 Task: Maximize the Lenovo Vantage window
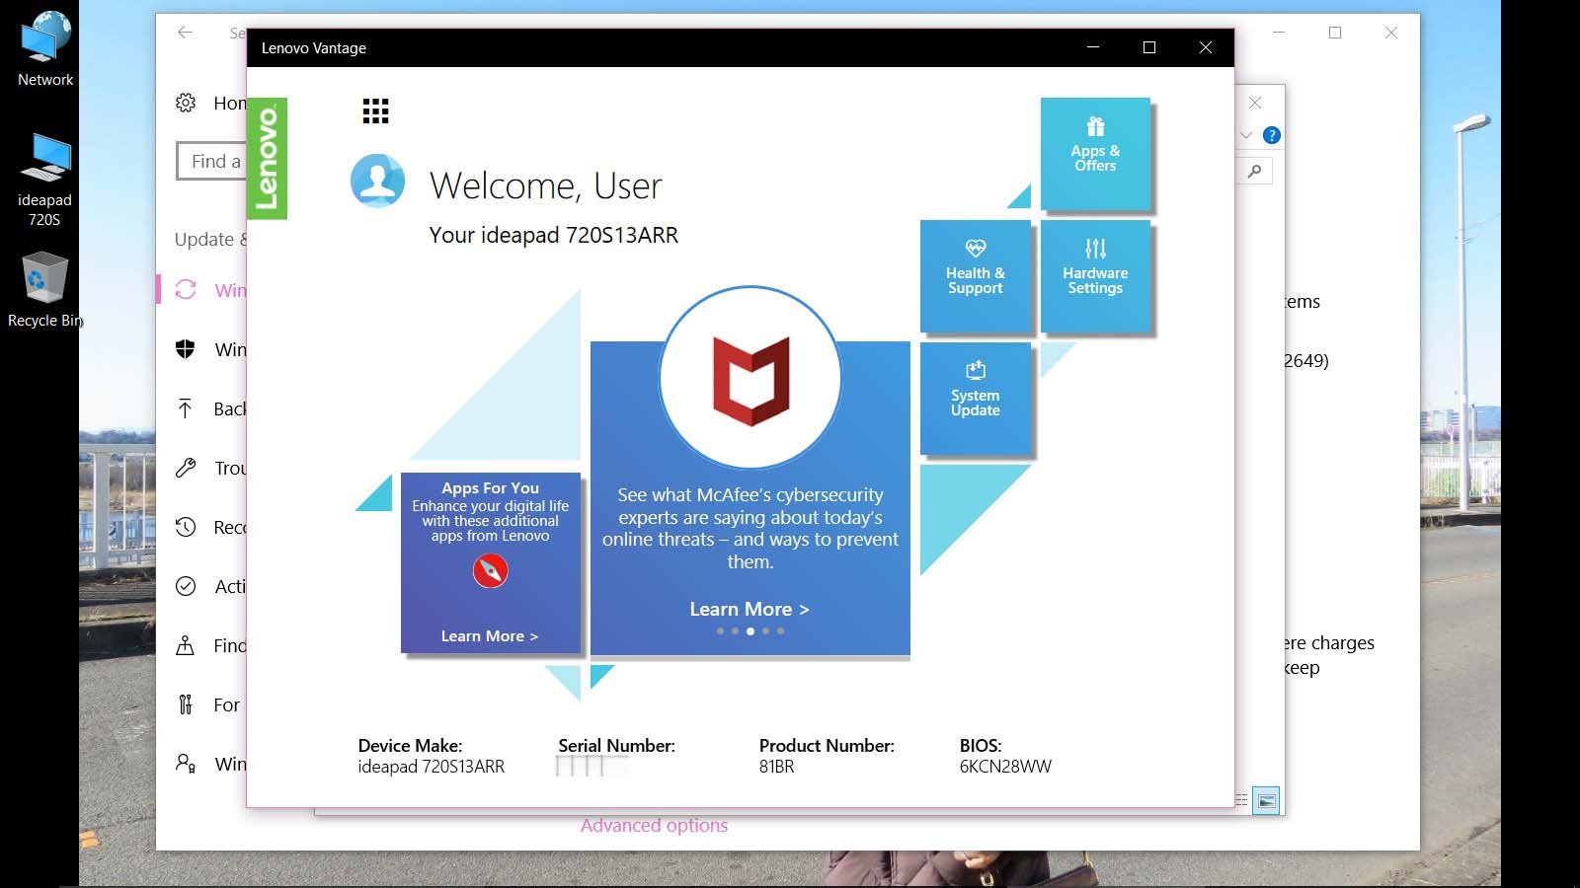tap(1149, 47)
